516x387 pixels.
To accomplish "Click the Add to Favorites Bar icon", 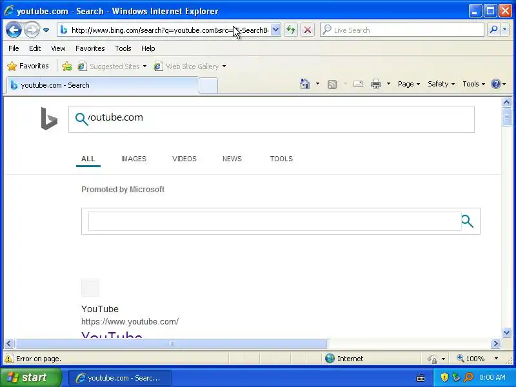I will (67, 66).
